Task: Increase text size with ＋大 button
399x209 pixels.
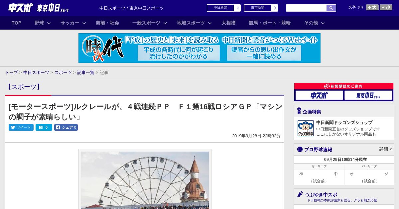Action: pos(372,7)
